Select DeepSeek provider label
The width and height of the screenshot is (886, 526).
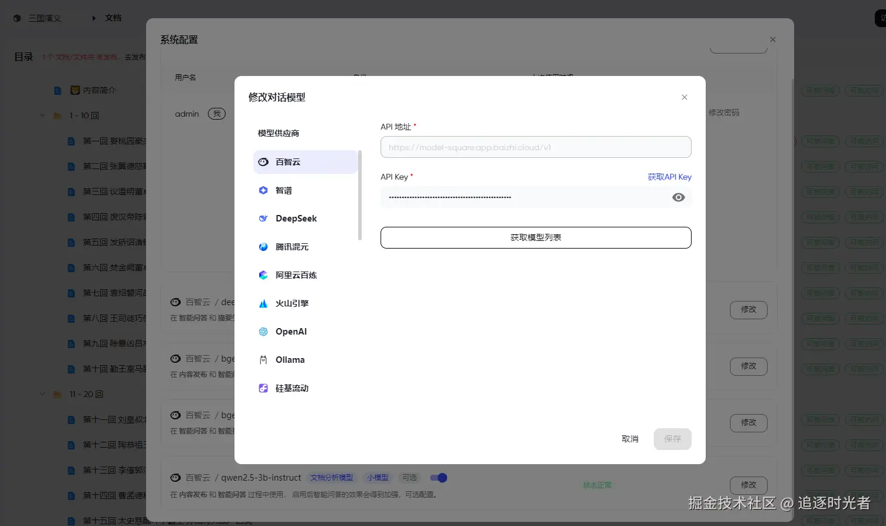click(x=296, y=219)
